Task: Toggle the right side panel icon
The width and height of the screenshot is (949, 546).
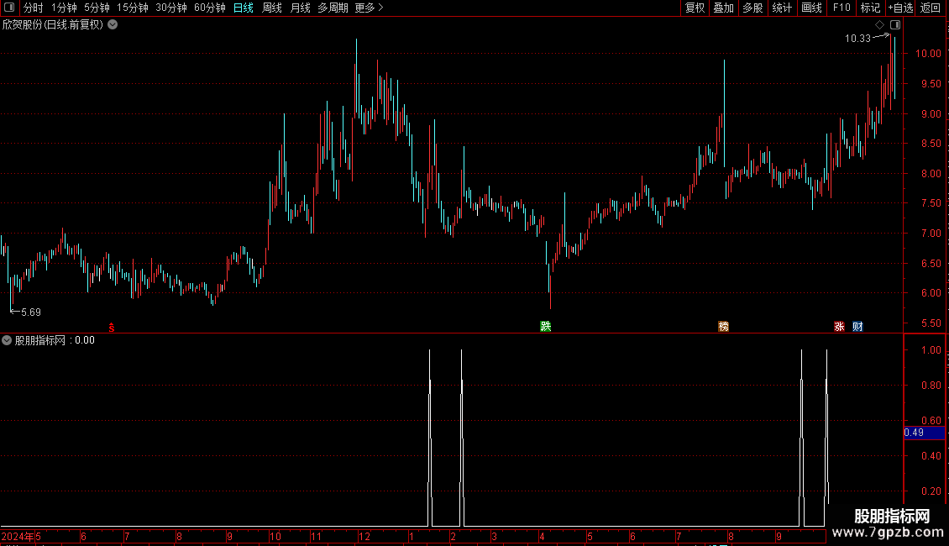Action: point(895,25)
